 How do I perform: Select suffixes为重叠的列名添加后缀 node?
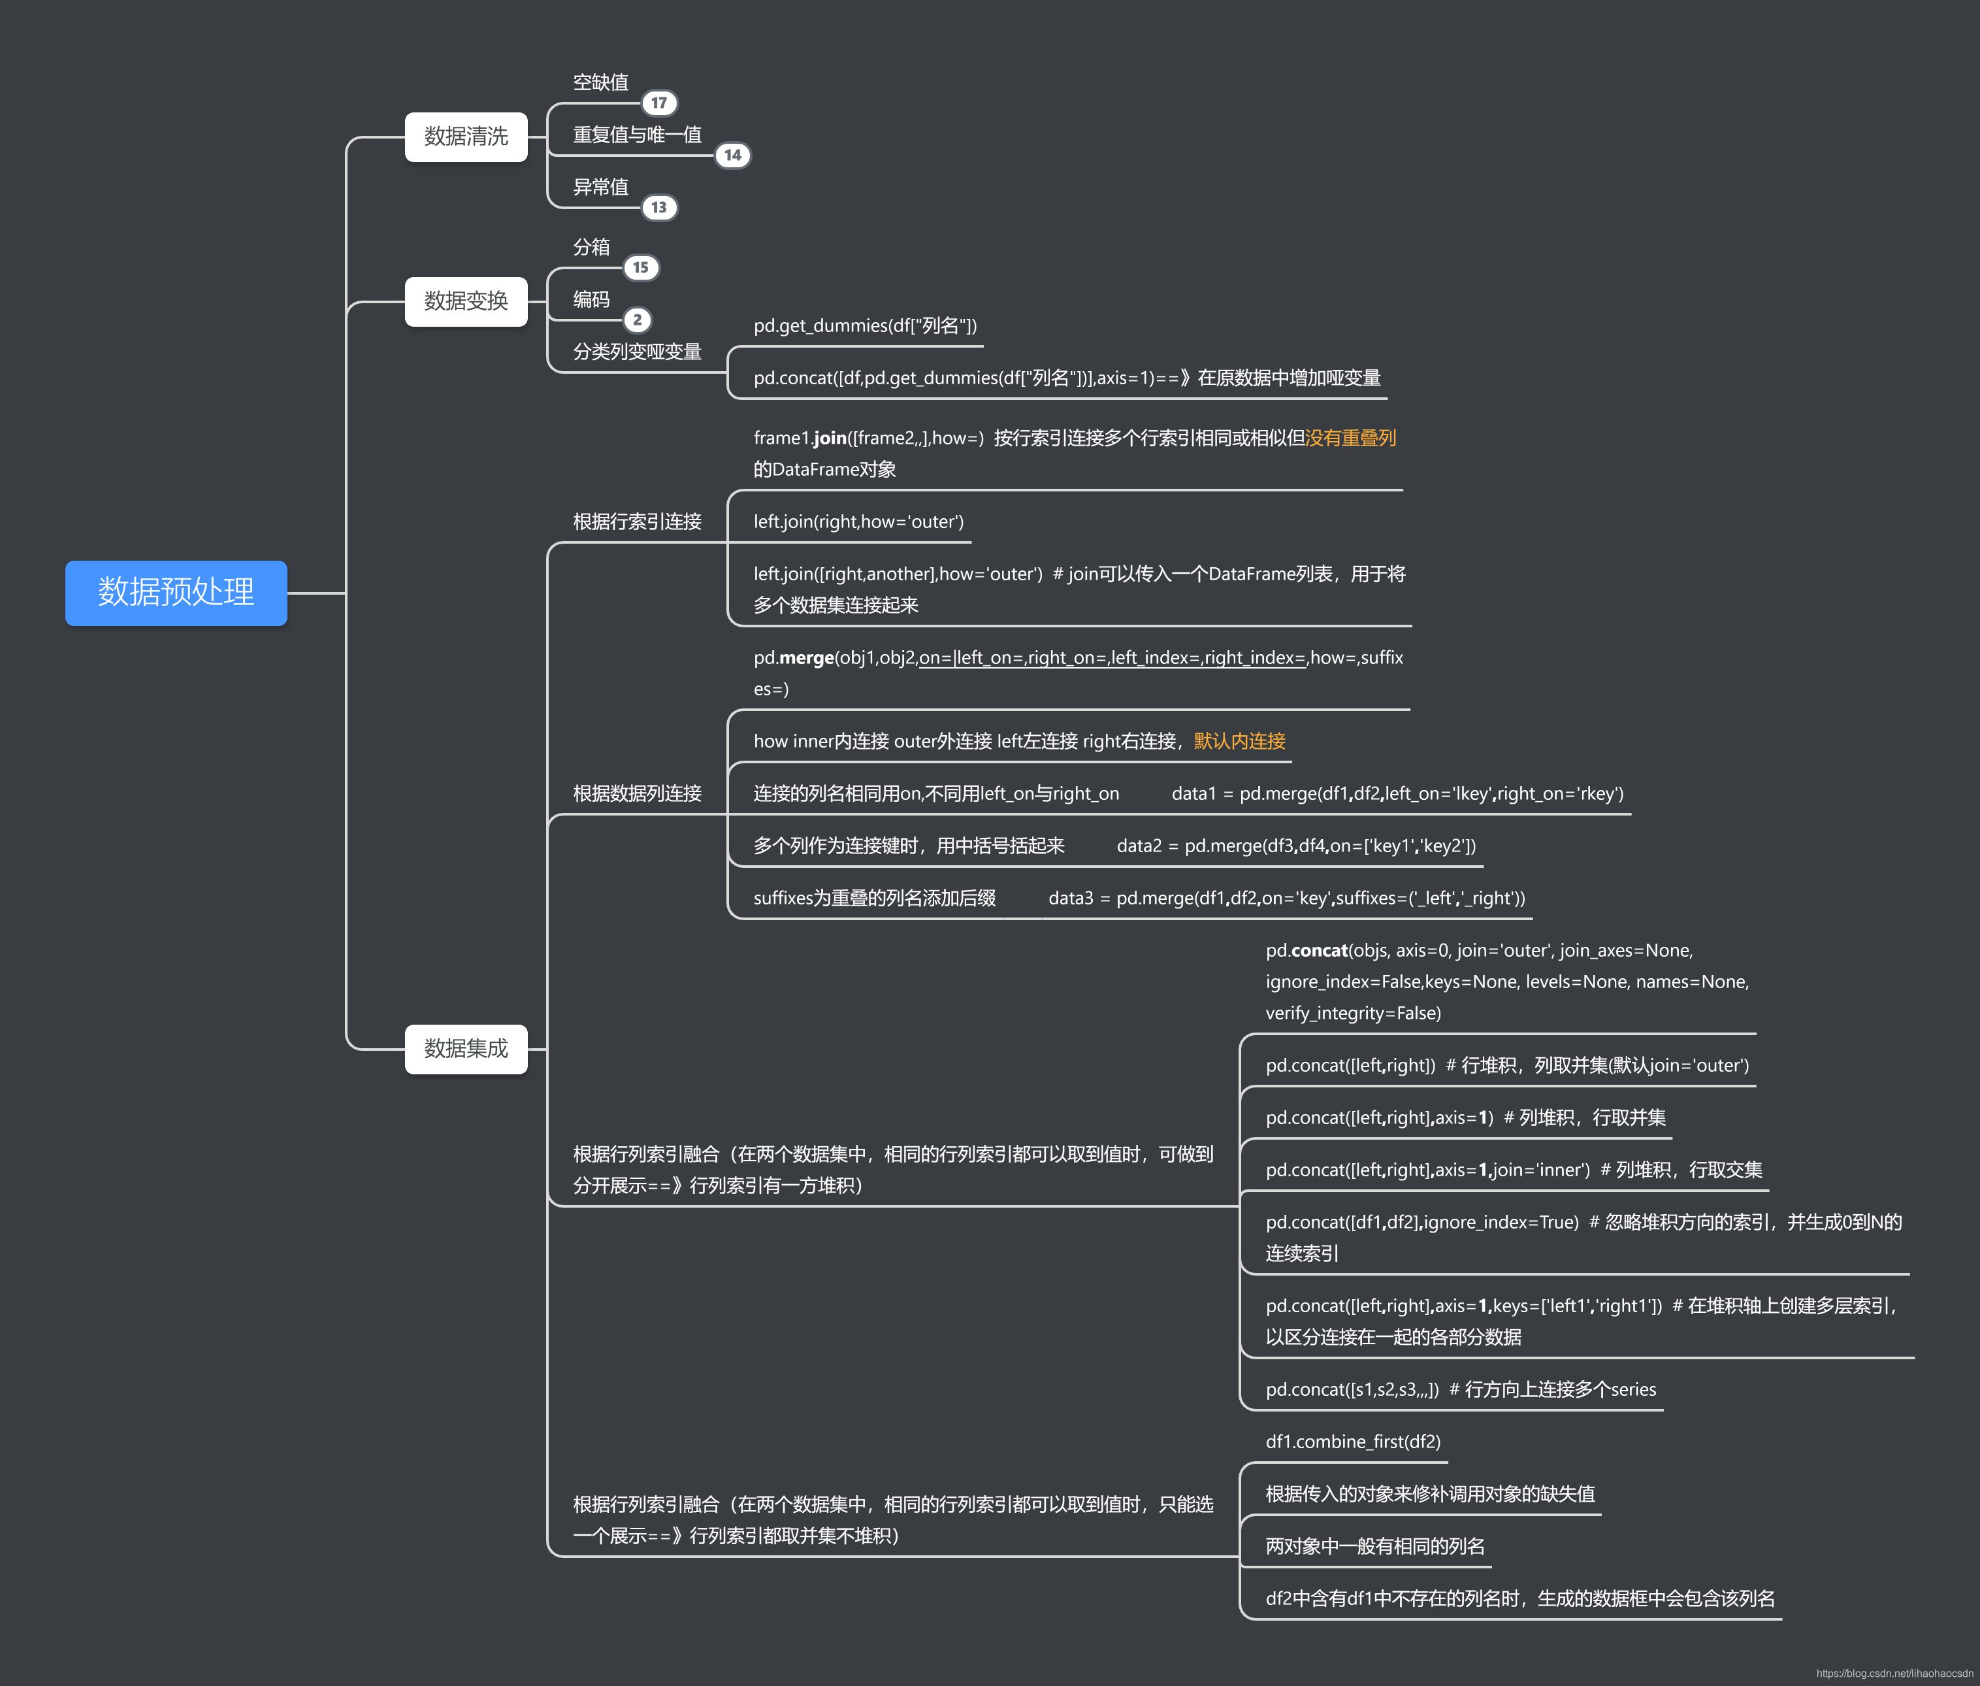(x=1139, y=899)
